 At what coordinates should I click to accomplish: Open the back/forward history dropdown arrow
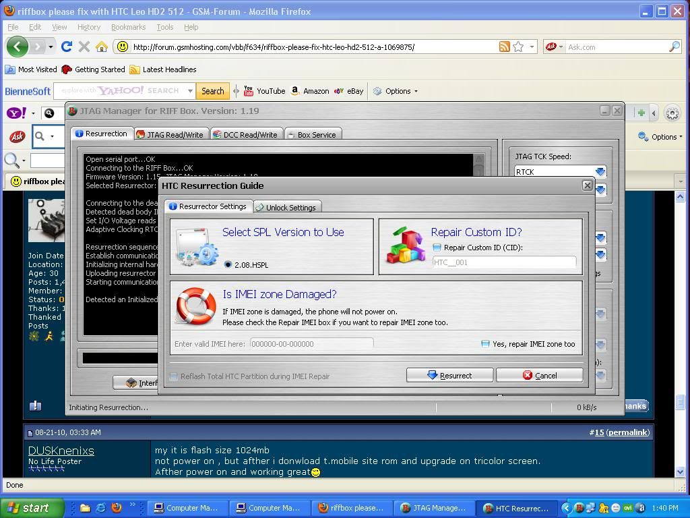pyautogui.click(x=51, y=47)
